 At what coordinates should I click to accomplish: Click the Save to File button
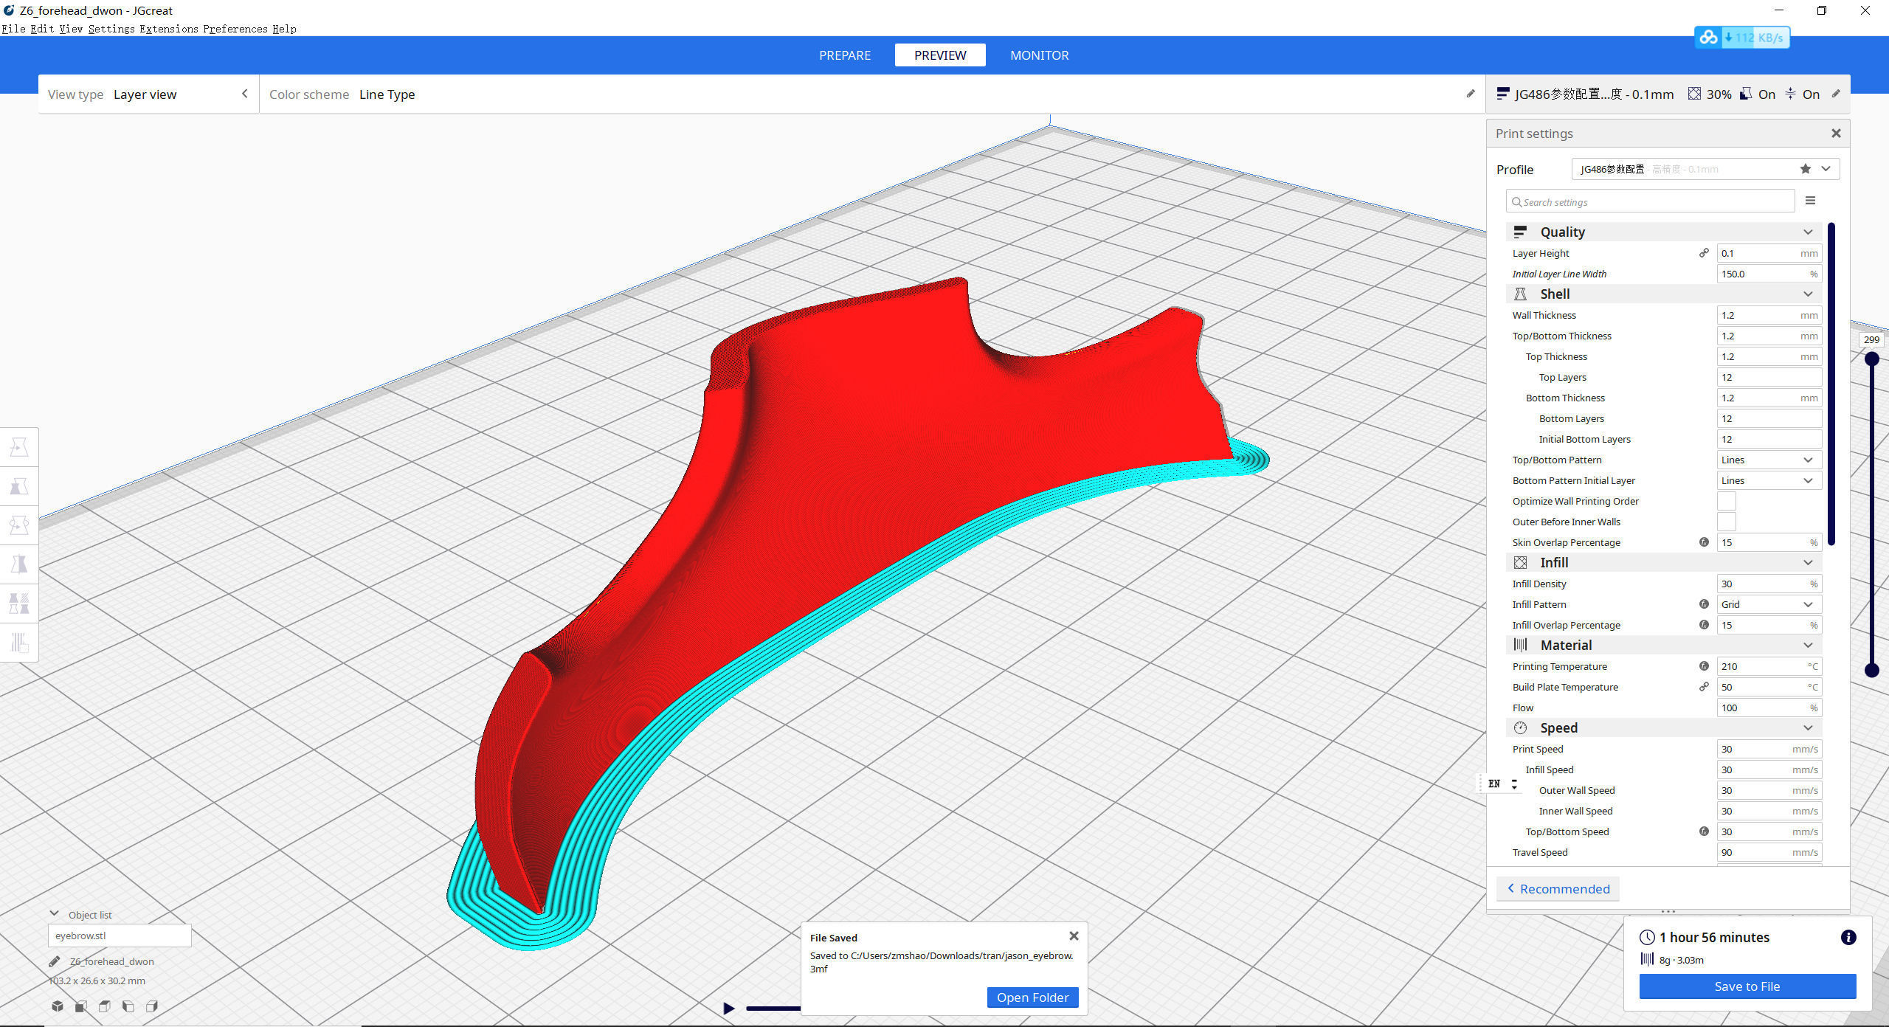pos(1747,986)
